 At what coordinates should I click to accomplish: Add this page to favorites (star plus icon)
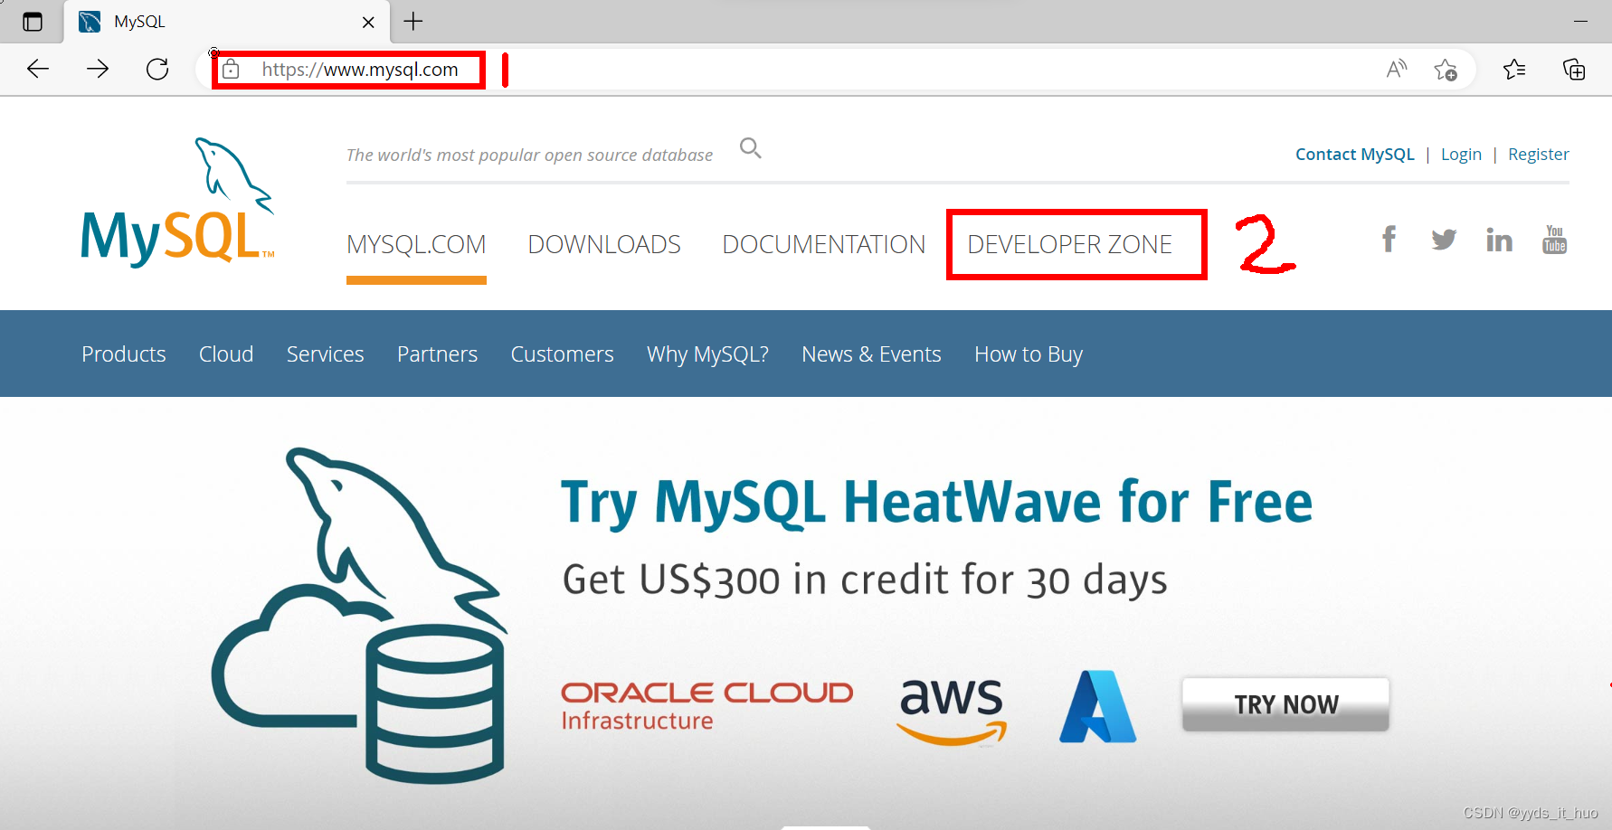point(1446,69)
